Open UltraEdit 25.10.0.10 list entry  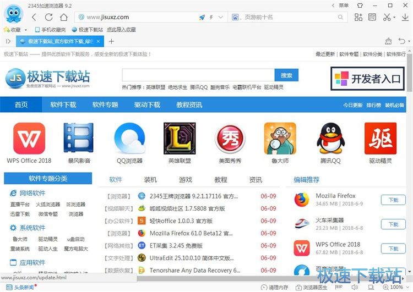[192, 258]
